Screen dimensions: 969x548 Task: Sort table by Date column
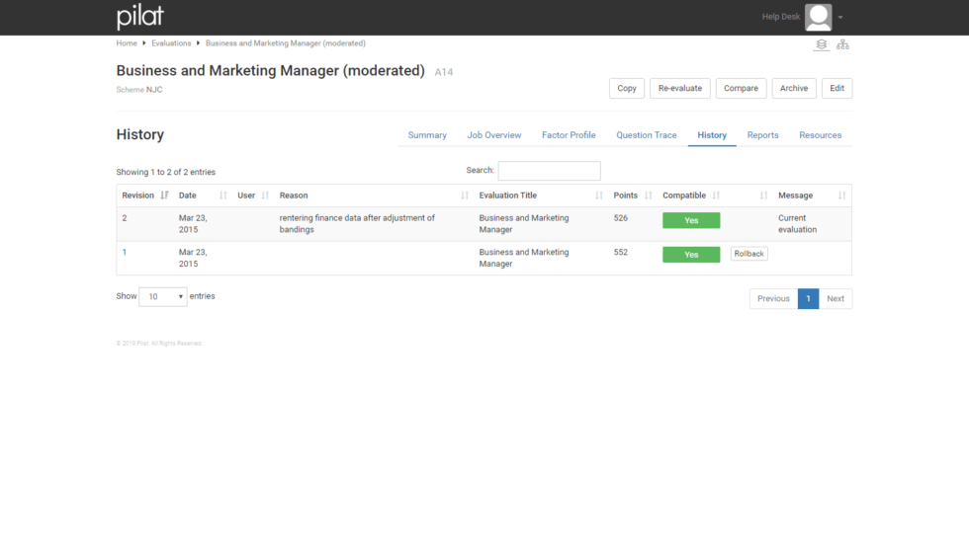187,196
